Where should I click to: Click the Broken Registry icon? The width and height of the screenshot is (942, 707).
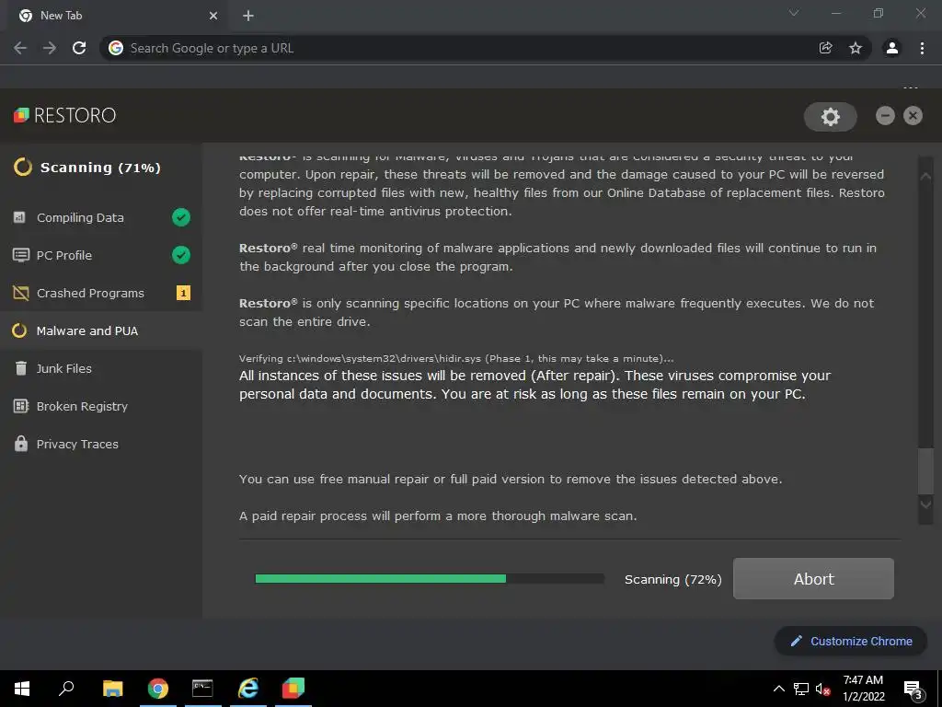[x=20, y=406]
